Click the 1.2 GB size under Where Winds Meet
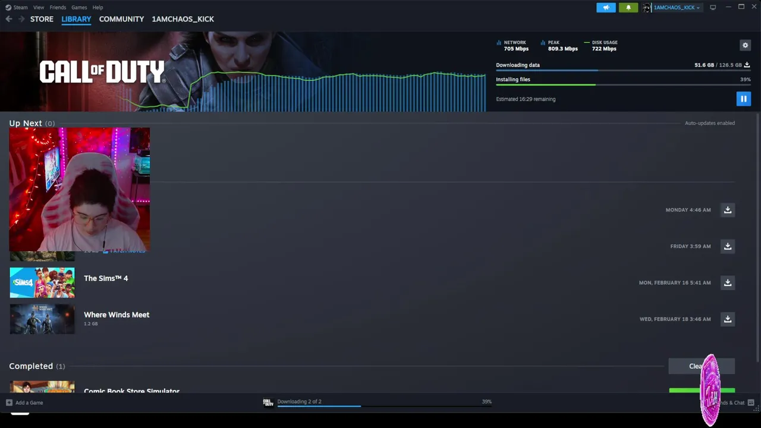The width and height of the screenshot is (761, 428). point(90,324)
